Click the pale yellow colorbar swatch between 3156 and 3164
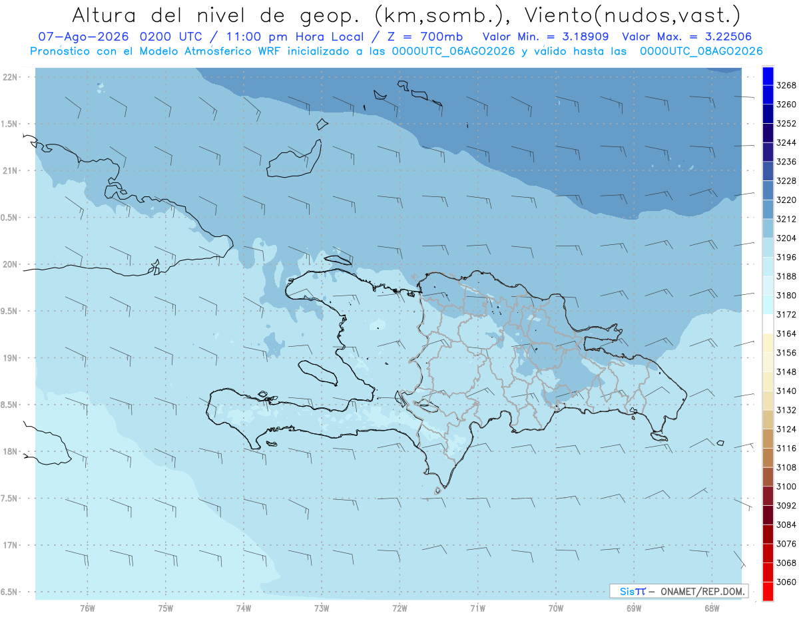The height and width of the screenshot is (617, 799). click(767, 343)
